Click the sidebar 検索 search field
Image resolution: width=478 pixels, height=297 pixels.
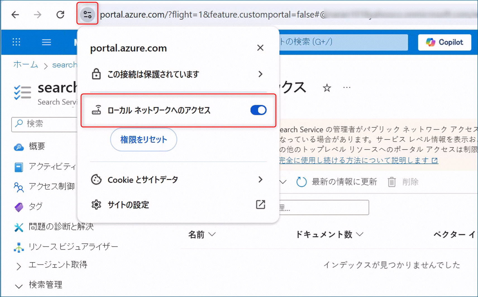pos(45,124)
